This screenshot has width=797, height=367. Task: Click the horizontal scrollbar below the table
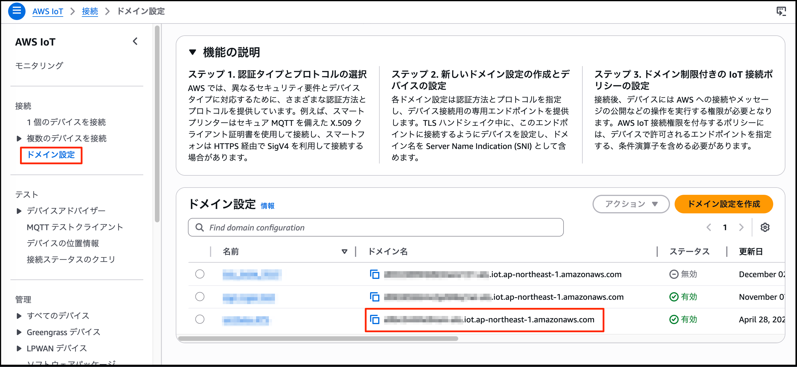[x=318, y=339]
